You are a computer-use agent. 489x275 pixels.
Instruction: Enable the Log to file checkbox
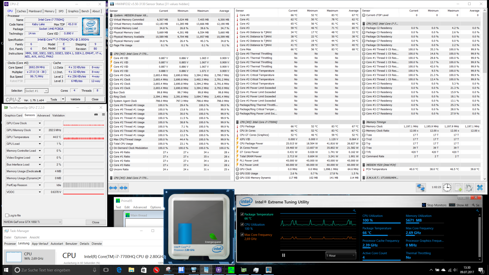[7, 215]
